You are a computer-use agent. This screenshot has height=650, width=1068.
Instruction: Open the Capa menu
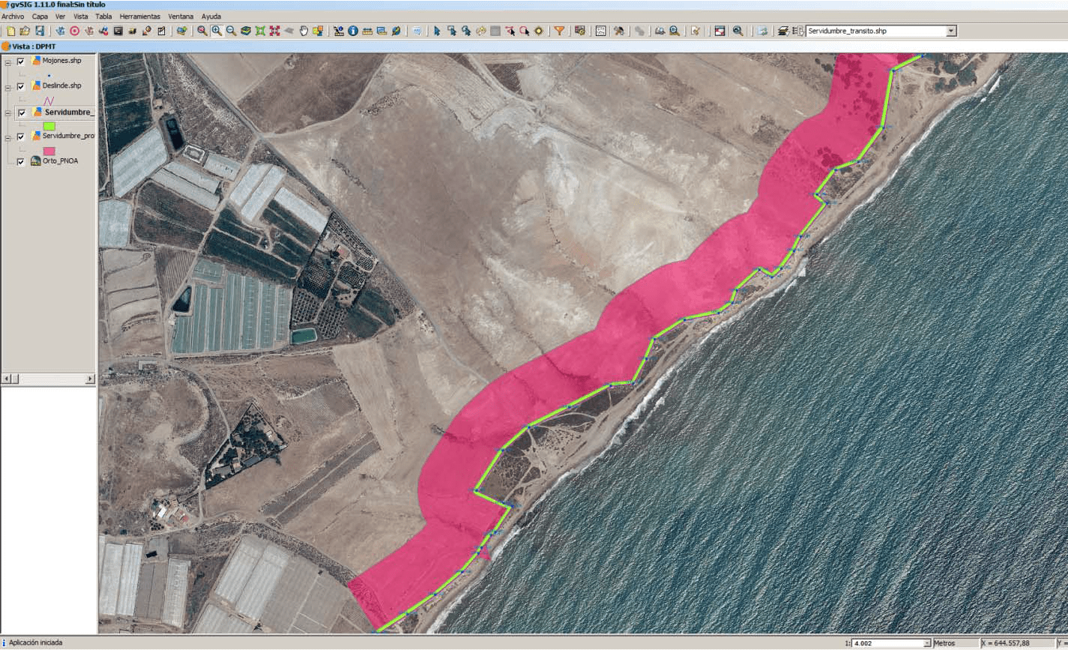(40, 16)
